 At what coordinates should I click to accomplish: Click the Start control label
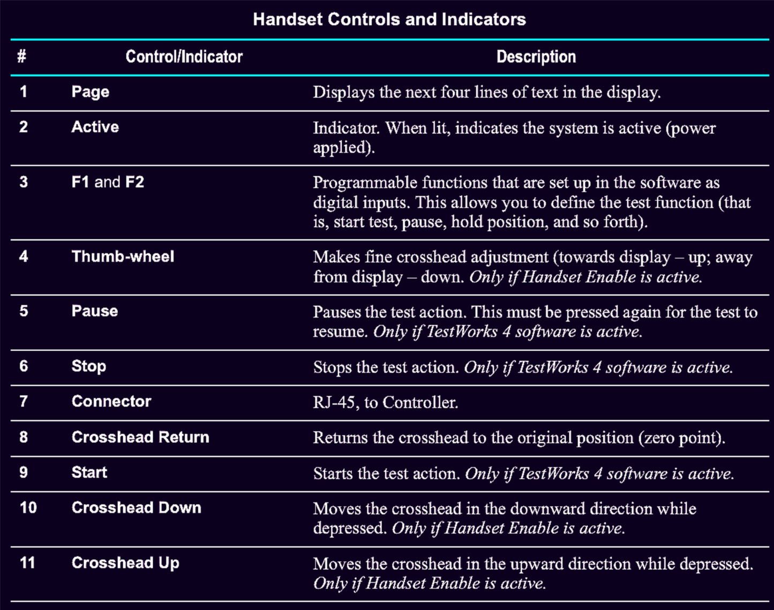[x=89, y=472]
